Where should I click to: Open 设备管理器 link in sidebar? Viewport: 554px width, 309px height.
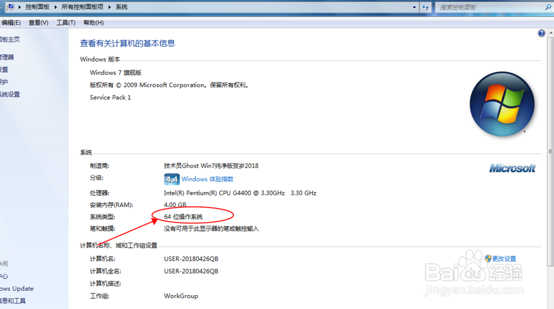(7, 57)
